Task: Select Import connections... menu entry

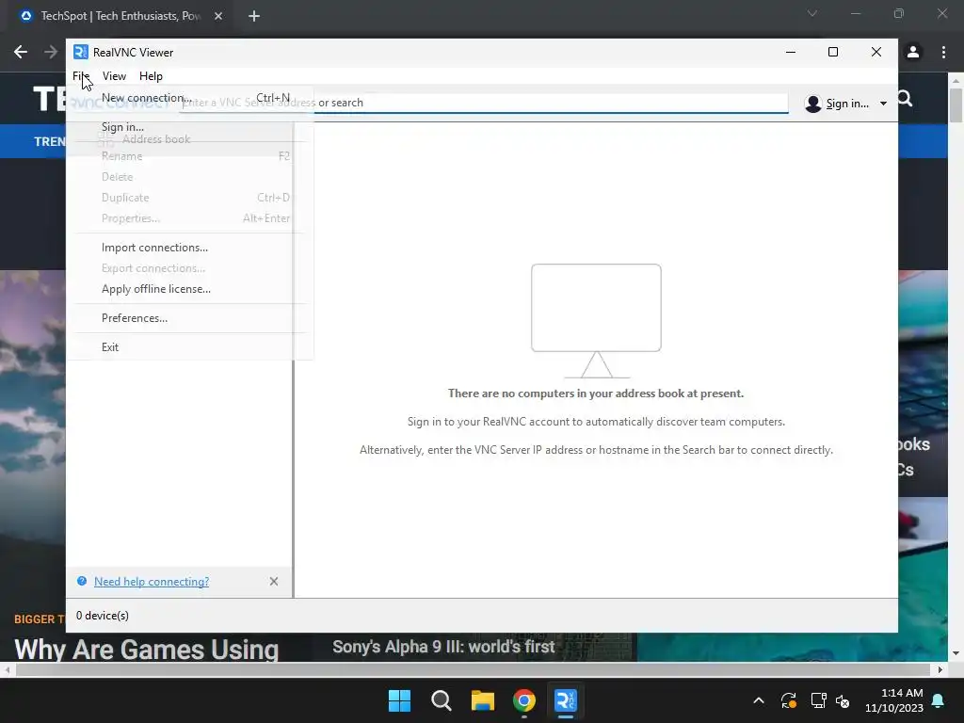Action: point(190,248)
